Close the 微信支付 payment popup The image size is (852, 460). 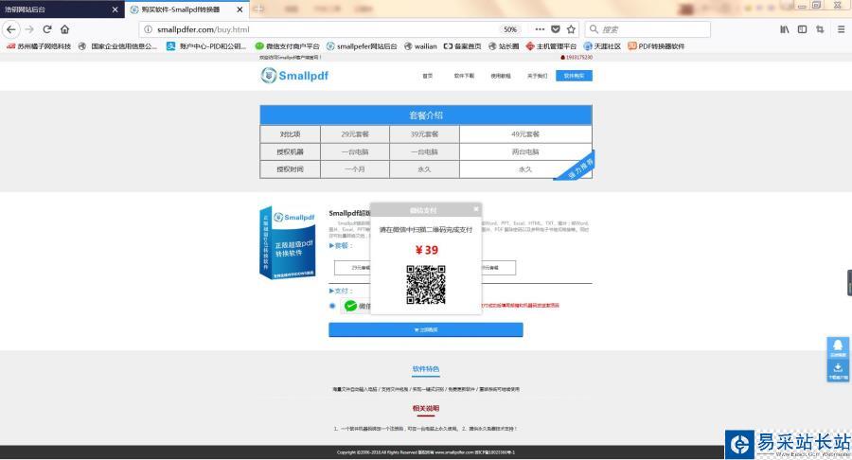(476, 209)
